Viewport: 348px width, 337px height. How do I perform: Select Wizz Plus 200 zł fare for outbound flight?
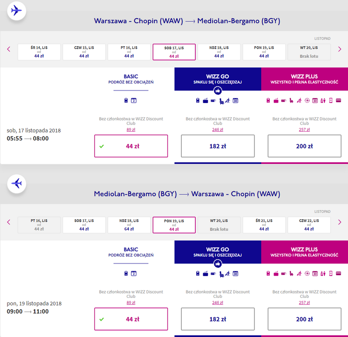[304, 146]
